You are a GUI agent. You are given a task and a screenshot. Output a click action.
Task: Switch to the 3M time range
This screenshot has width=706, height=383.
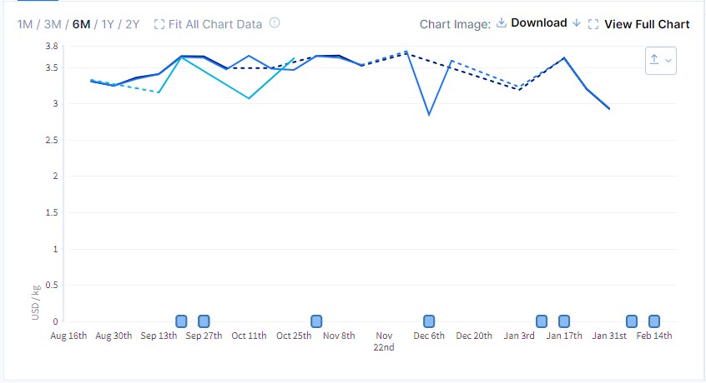tap(53, 24)
